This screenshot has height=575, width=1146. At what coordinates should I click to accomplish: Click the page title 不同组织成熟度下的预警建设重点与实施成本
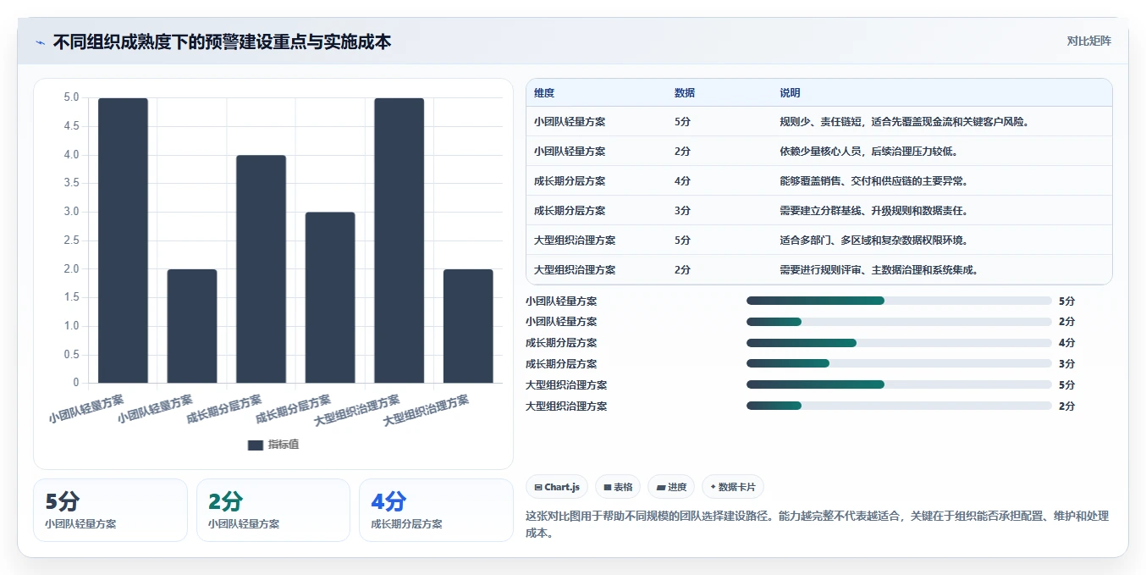click(x=222, y=41)
